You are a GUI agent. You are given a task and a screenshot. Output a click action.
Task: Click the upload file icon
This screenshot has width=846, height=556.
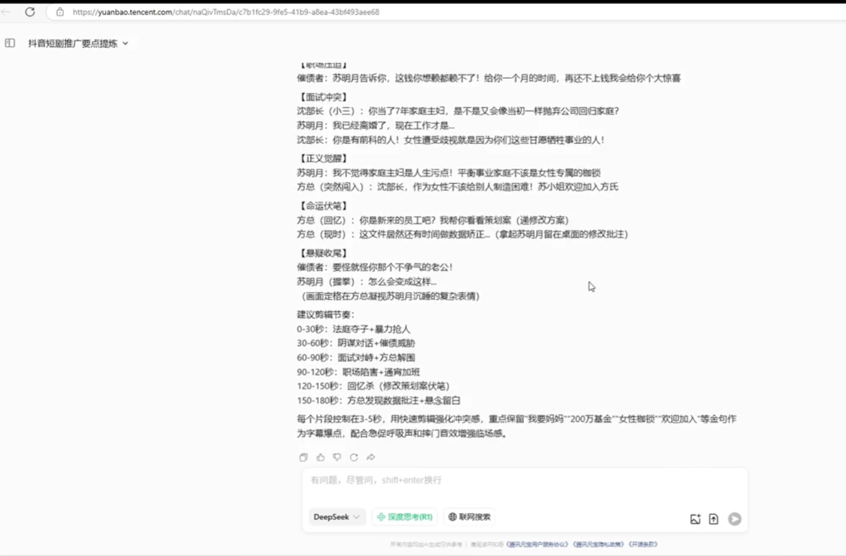tap(713, 519)
